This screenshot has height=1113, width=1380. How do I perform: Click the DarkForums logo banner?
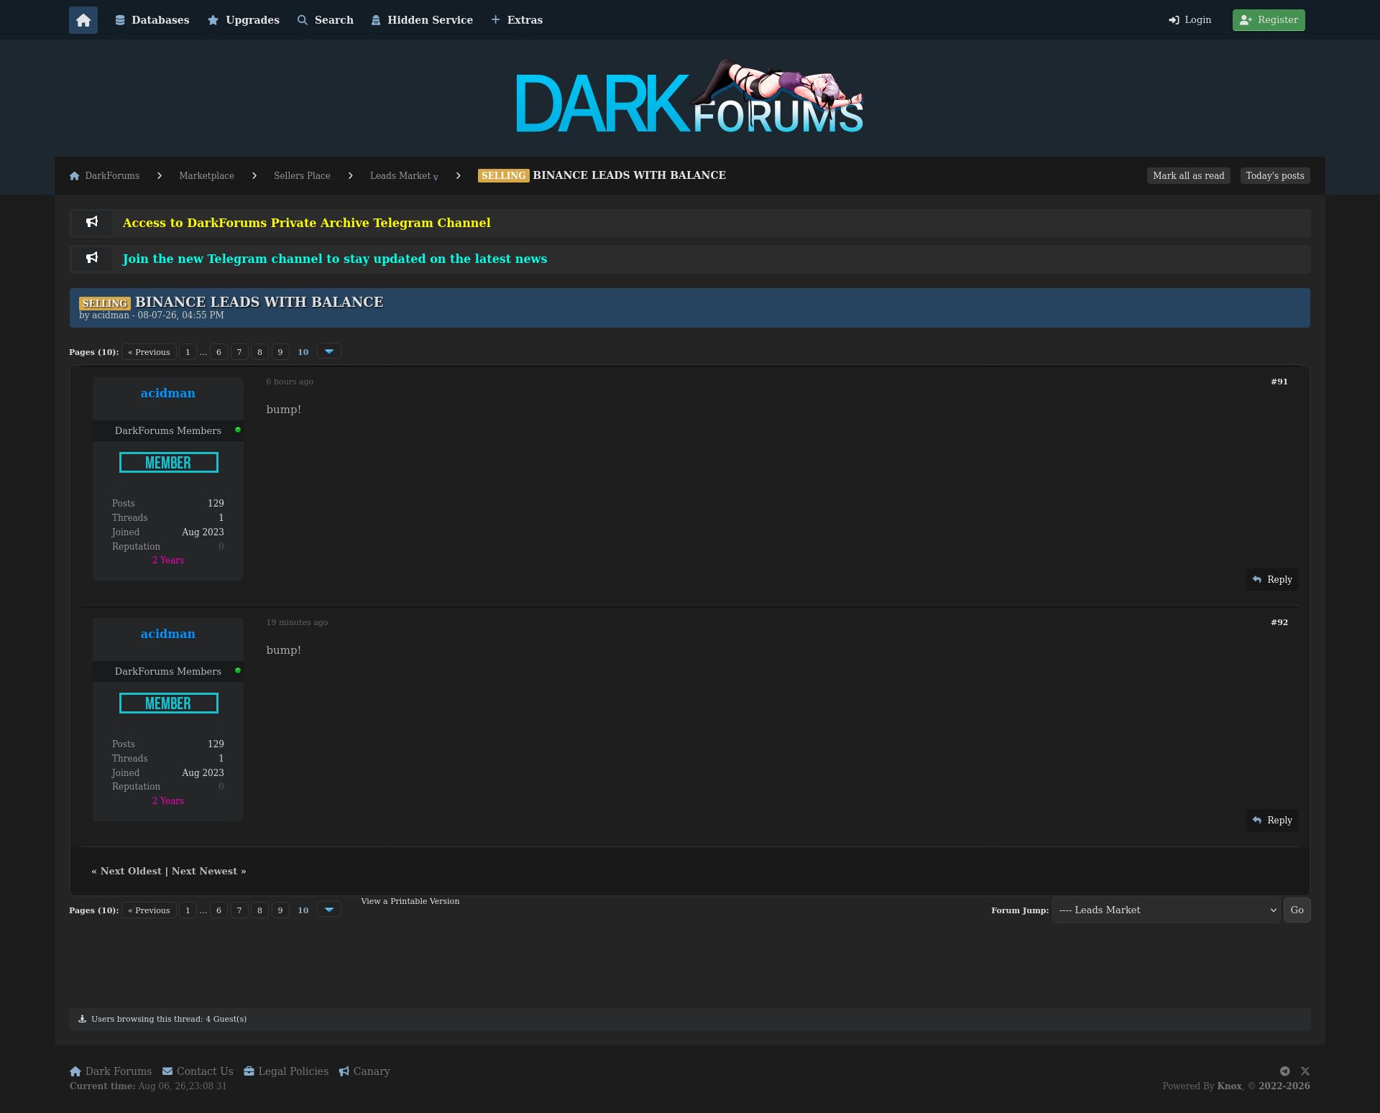(x=689, y=98)
